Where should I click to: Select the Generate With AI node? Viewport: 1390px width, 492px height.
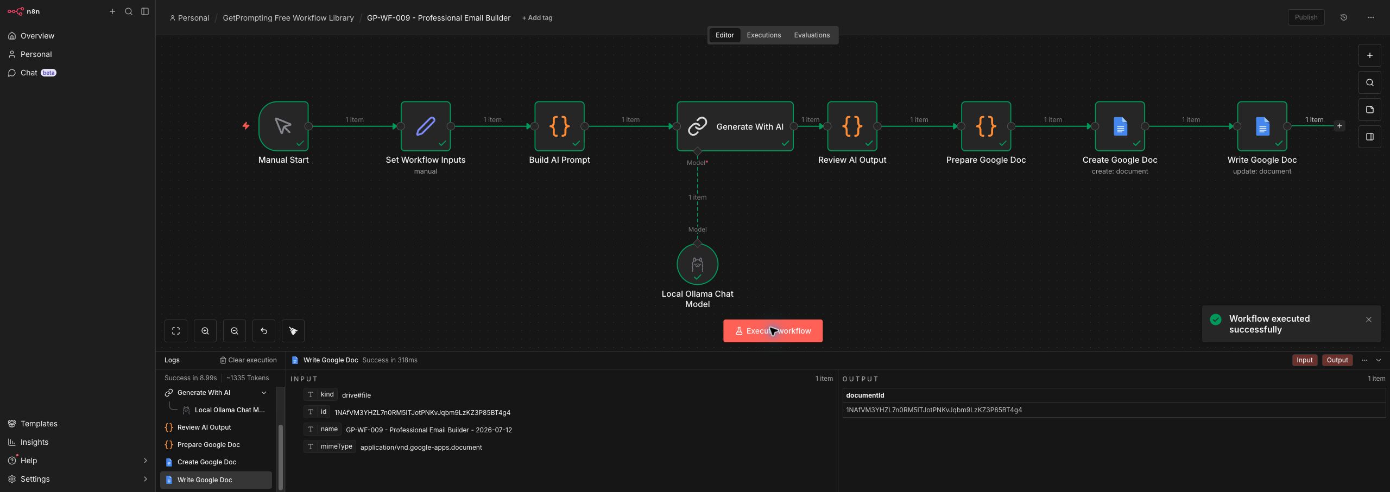coord(735,126)
